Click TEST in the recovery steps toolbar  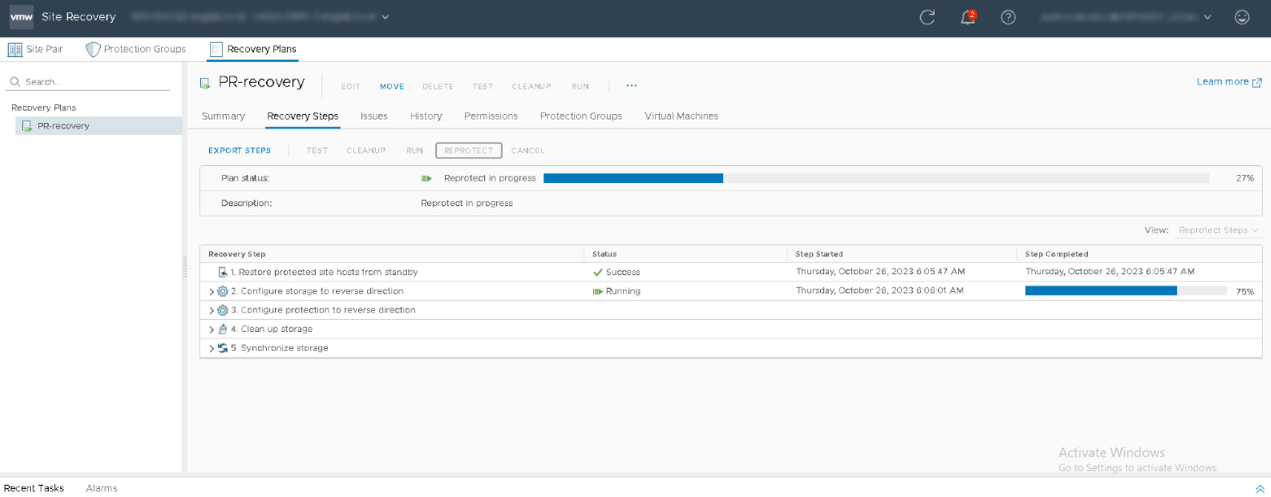[x=317, y=150]
